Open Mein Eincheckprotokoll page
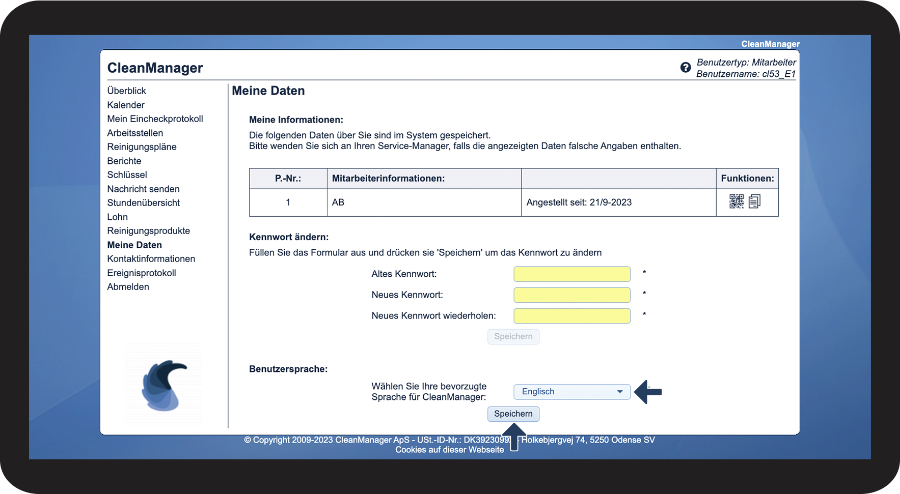Screen dimensions: 900x494 coord(155,119)
